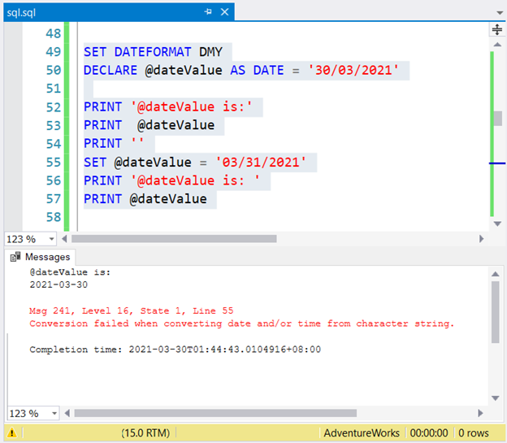Open the document tabs overflow dropdown
The height and width of the screenshot is (443, 507).
pyautogui.click(x=500, y=13)
